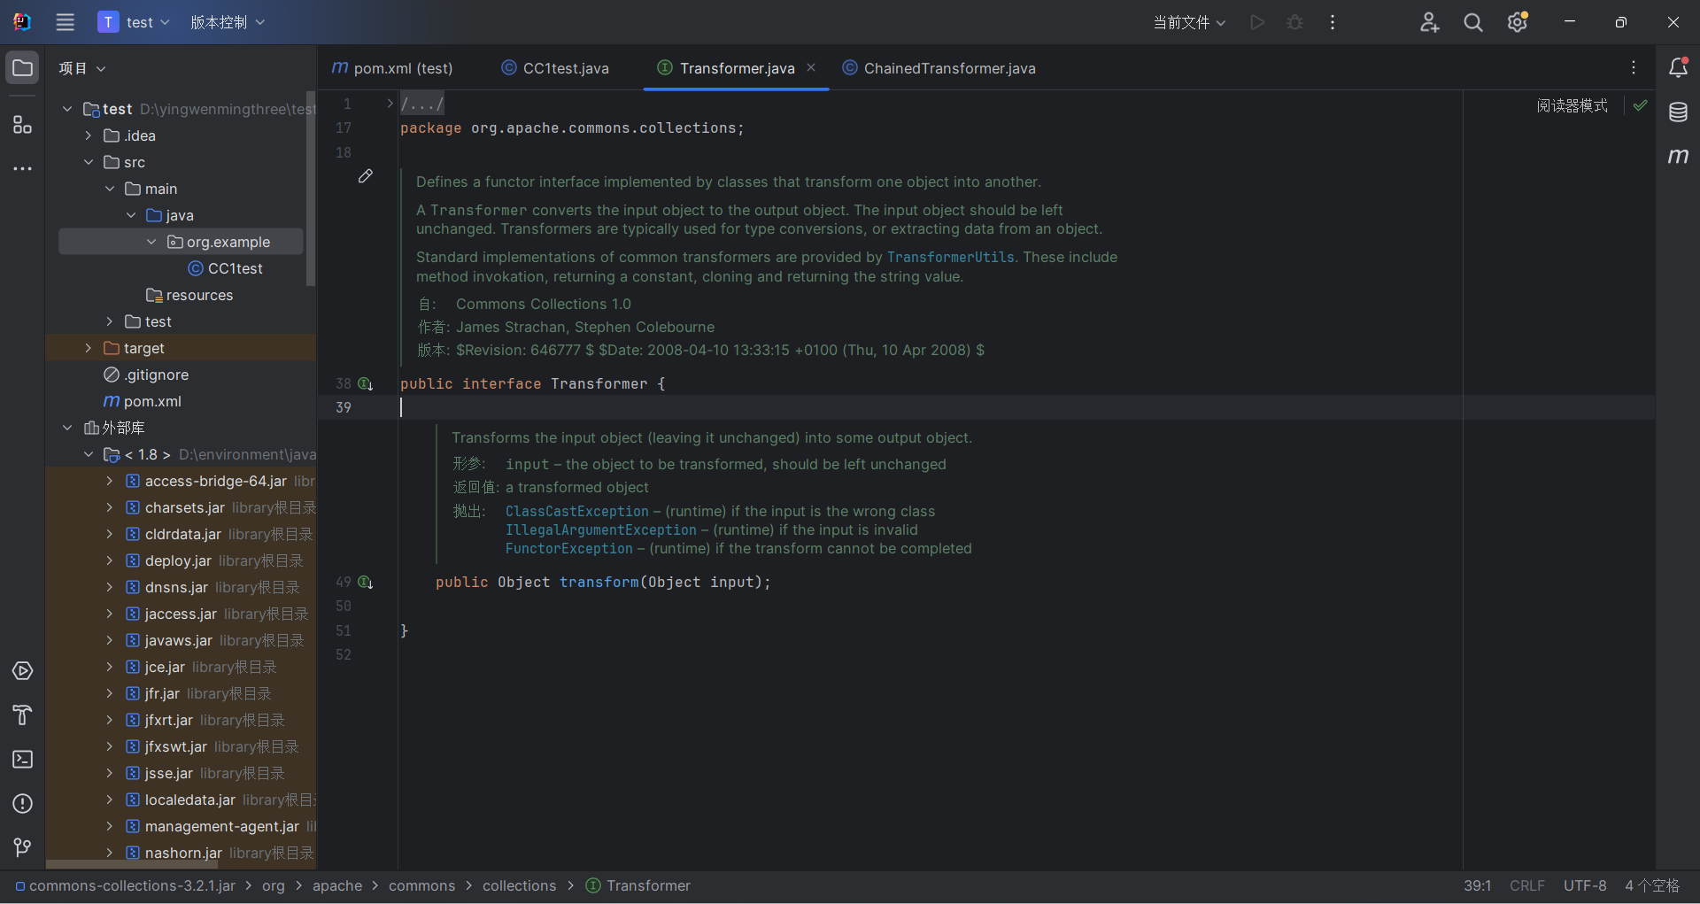Collapse the 外部库 node
Viewport: 1700px width, 904px height.
click(67, 428)
